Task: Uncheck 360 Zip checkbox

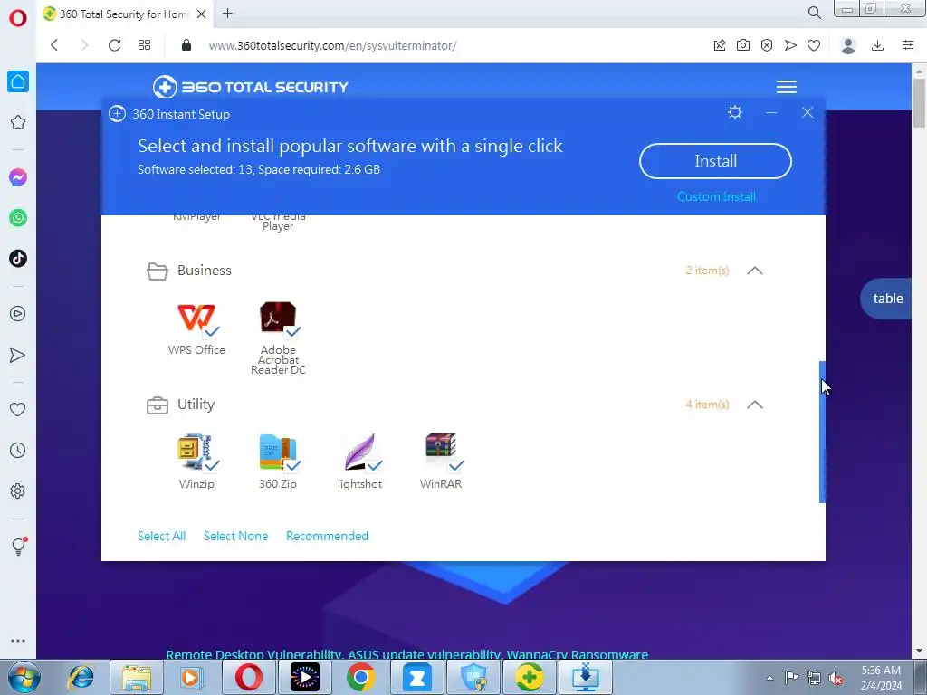Action: (293, 466)
